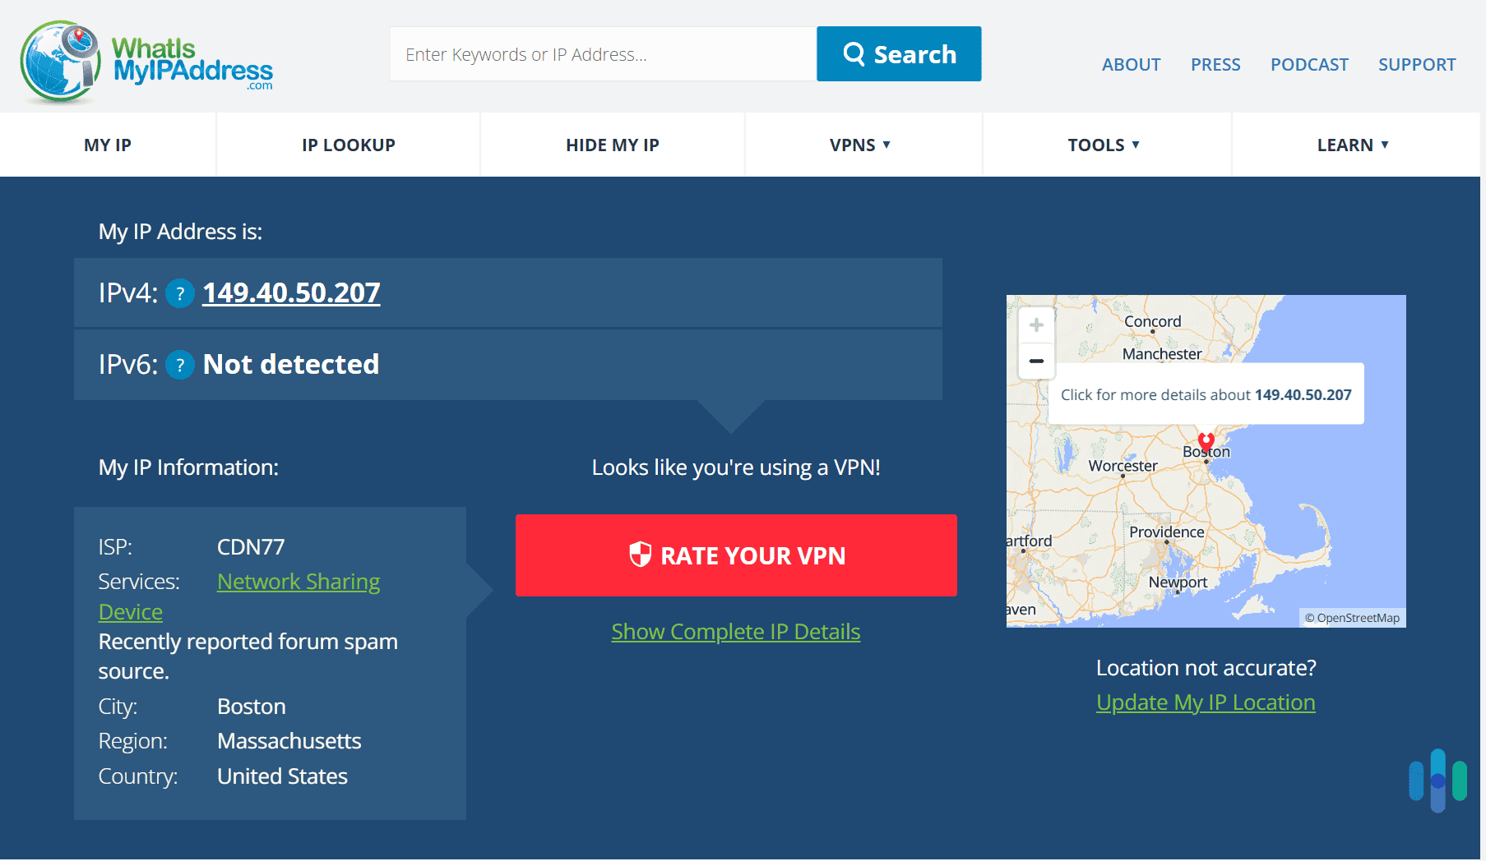This screenshot has height=861, width=1486.
Task: Click the magnifier icon on the Search button
Action: (x=854, y=53)
